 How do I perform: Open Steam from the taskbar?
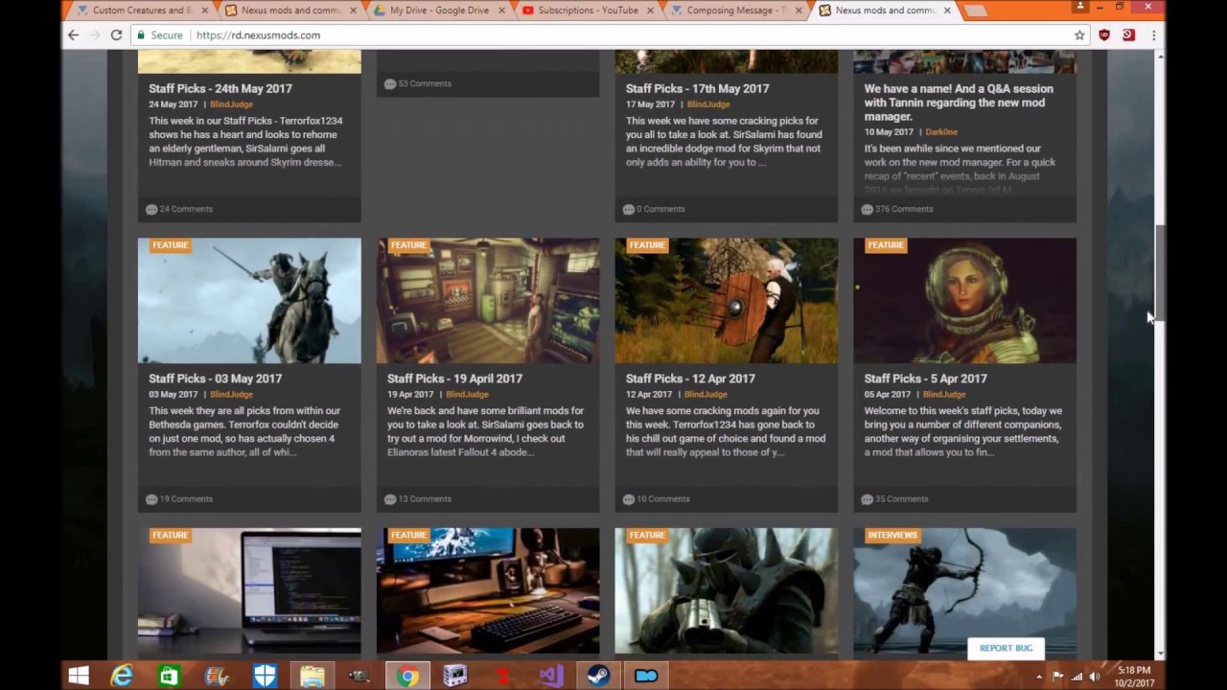(x=599, y=676)
